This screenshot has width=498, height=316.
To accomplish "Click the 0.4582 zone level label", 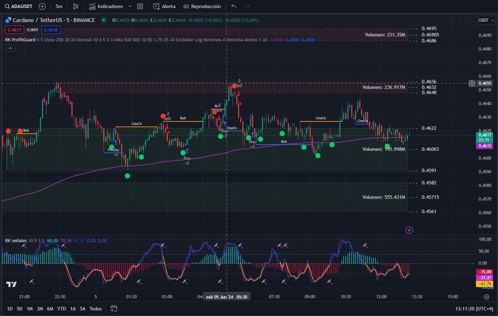I will pyautogui.click(x=429, y=183).
